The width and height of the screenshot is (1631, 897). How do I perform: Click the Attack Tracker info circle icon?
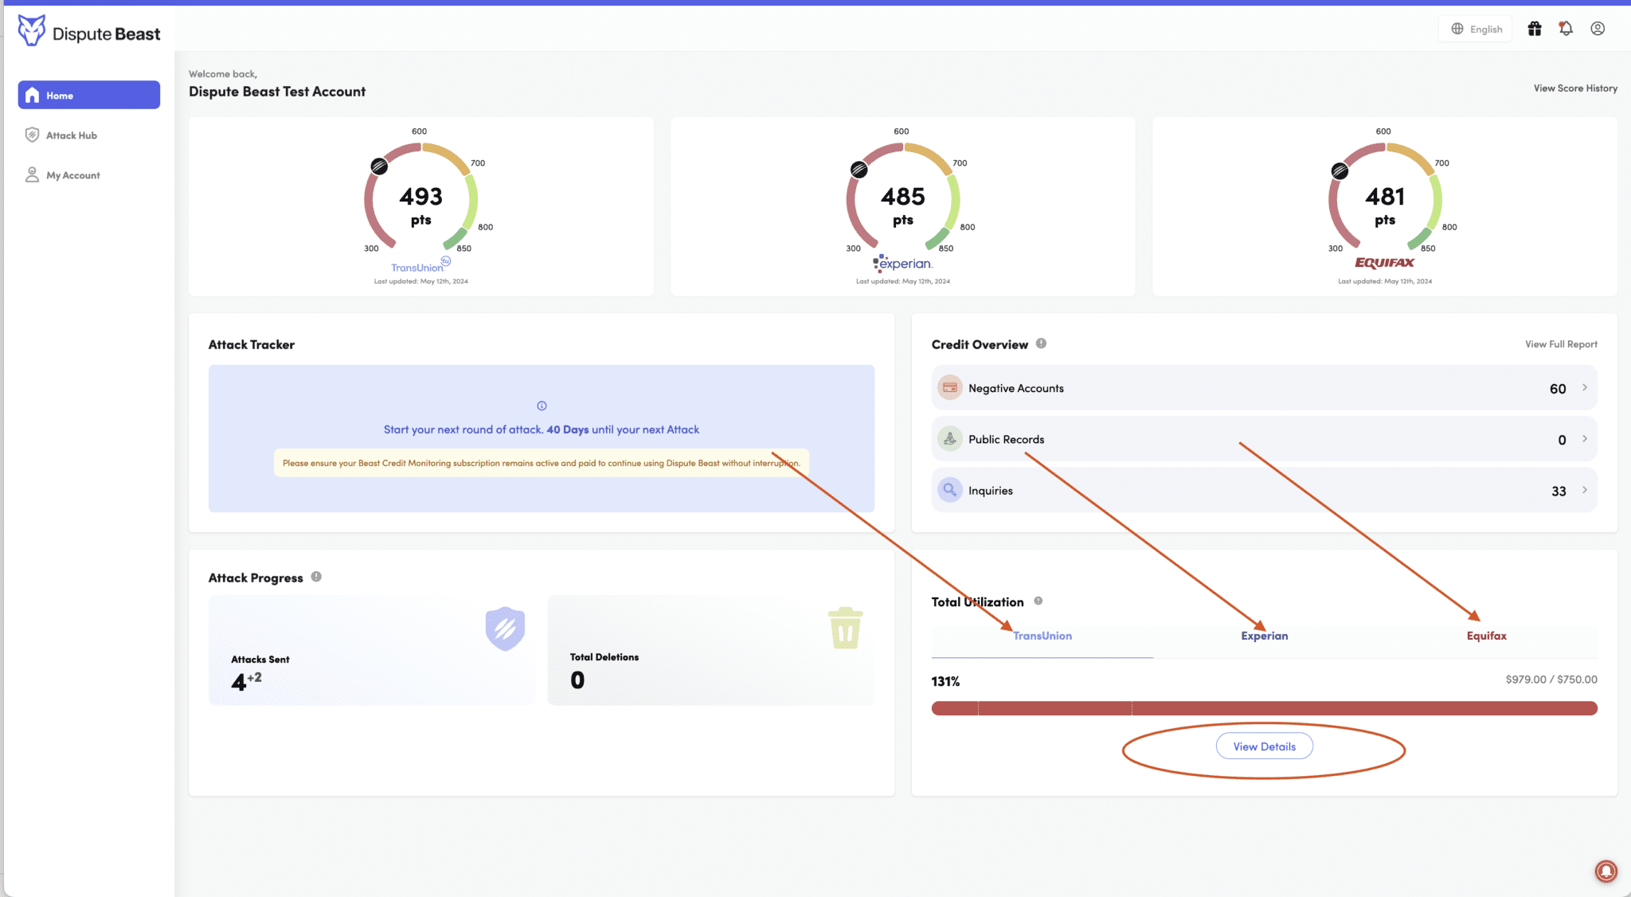[x=542, y=405]
